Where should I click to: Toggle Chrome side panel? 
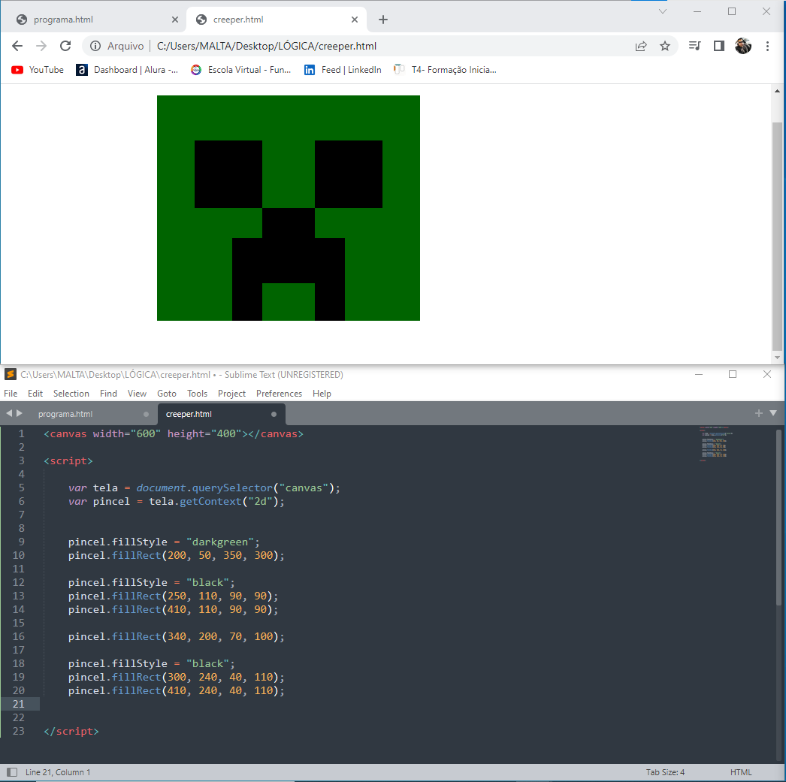click(x=719, y=46)
